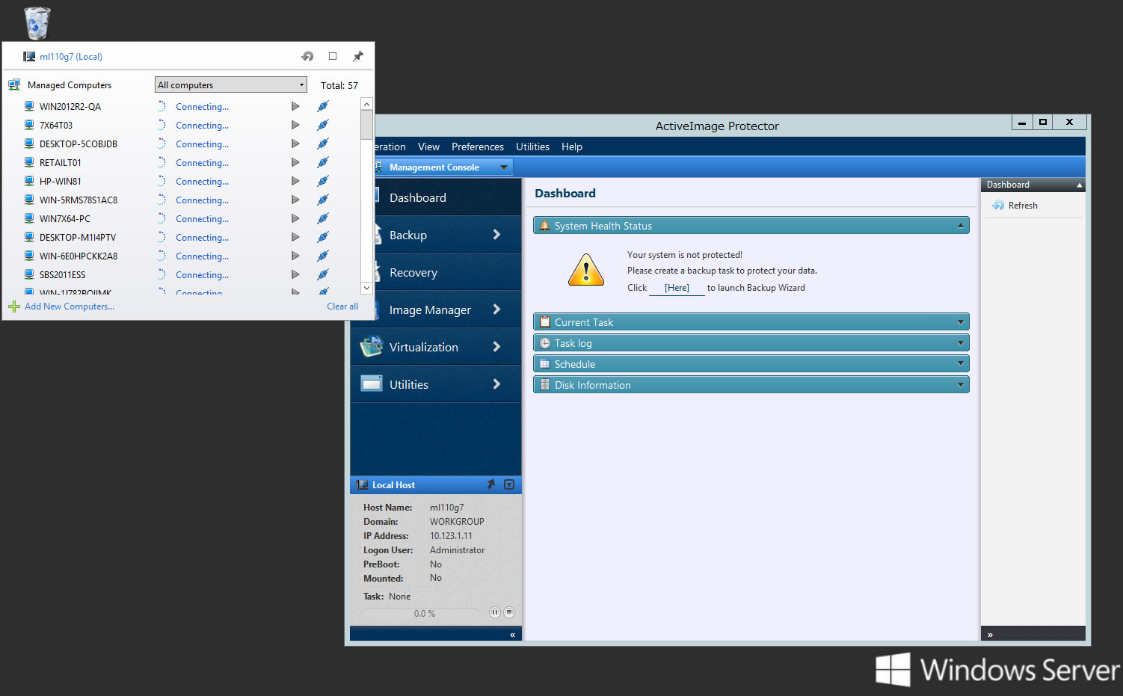1123x696 pixels.
Task: Open the All computers filter dropdown
Action: pos(231,85)
